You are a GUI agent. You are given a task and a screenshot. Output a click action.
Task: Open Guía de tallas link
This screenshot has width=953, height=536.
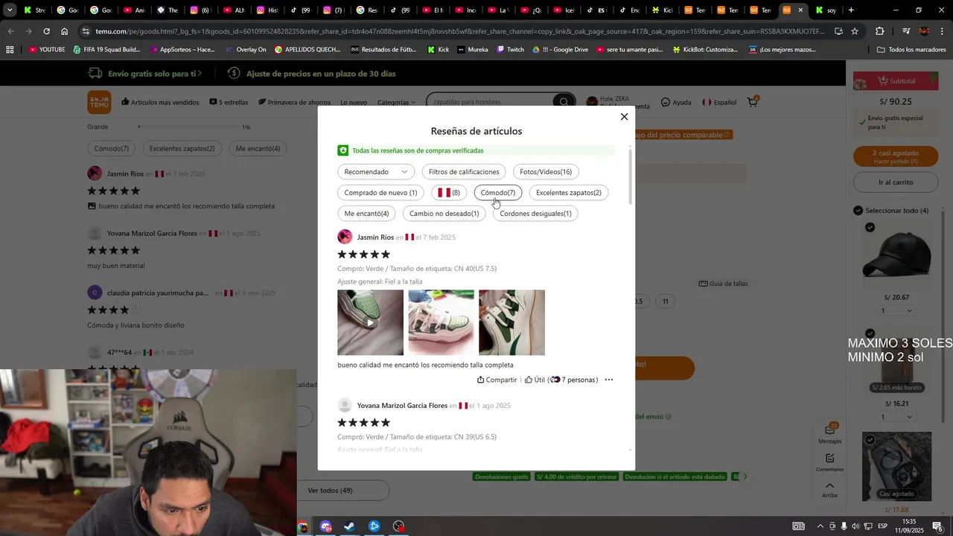(x=724, y=284)
